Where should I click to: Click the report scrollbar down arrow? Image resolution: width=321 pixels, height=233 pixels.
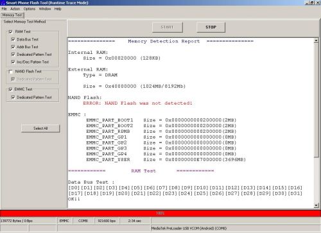pyautogui.click(x=316, y=205)
